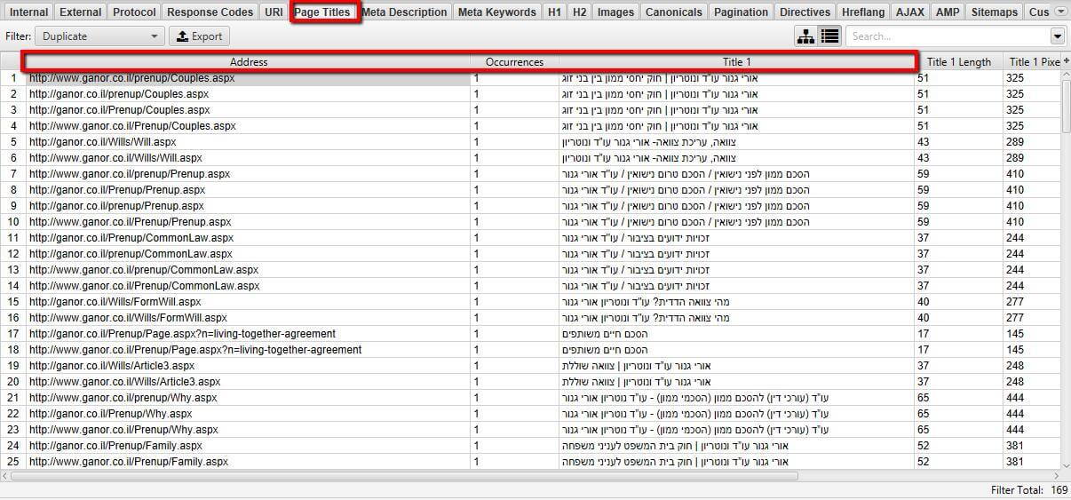Open the Duplicate filter dropdown
Image resolution: width=1071 pixels, height=500 pixels.
[x=99, y=36]
